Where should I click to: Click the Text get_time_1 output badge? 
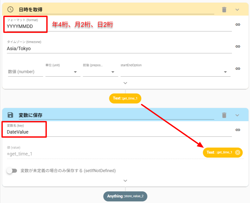tap(125, 98)
